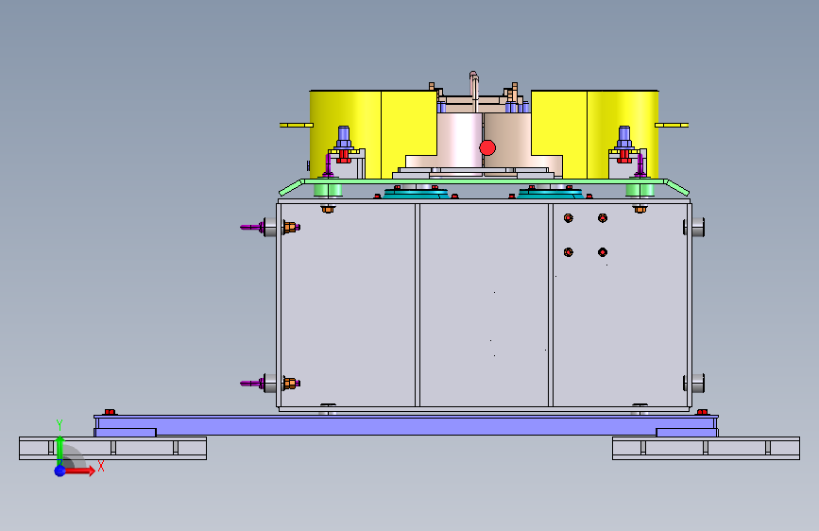The image size is (819, 531).
Task: Pick the top-right red hole on the right cabinet panel
Action: [603, 218]
